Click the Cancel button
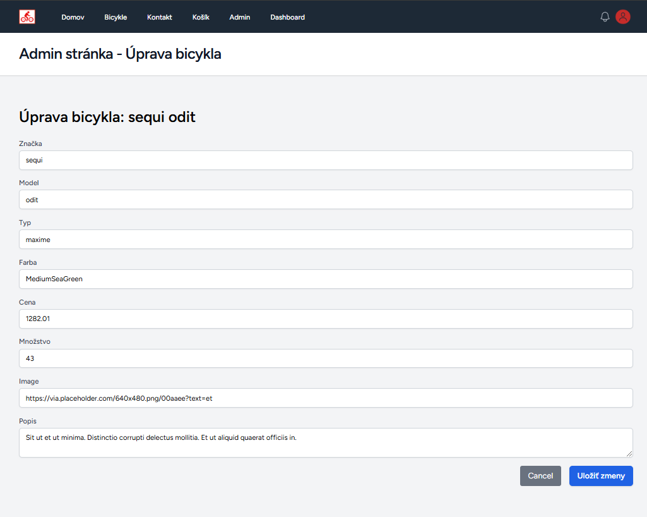Image resolution: width=647 pixels, height=517 pixels. point(540,476)
